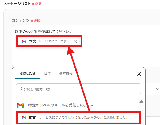This screenshot has width=160, height=125.
Task: Close the 取得した値 picker panel
Action: coord(139,74)
